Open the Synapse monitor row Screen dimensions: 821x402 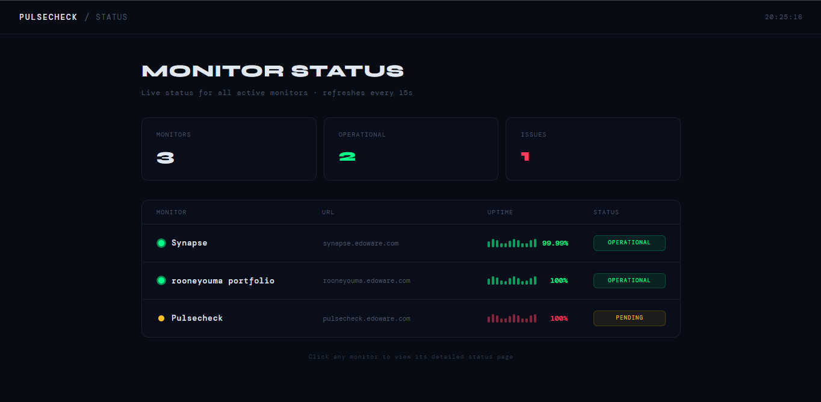[411, 243]
